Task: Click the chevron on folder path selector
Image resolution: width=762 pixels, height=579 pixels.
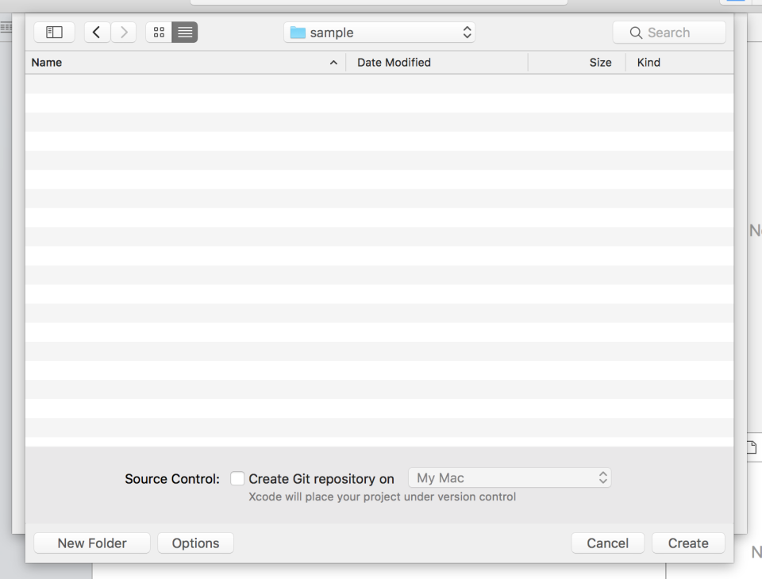Action: pos(468,33)
